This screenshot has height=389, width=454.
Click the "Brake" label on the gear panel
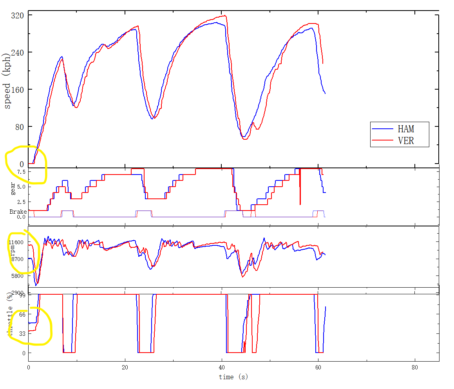(17, 212)
